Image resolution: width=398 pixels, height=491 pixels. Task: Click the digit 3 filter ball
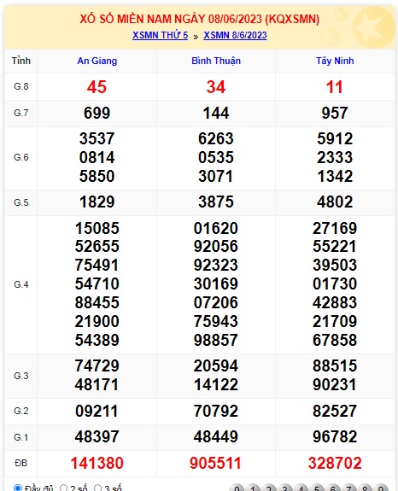(285, 488)
